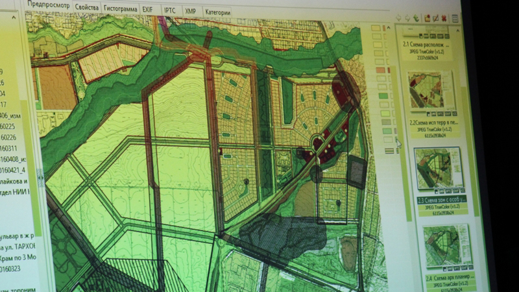
Task: Switch to the Свойства tab
Action: 86,11
